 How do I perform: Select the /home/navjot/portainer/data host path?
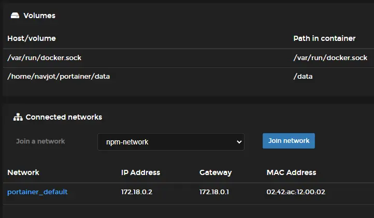59,76
